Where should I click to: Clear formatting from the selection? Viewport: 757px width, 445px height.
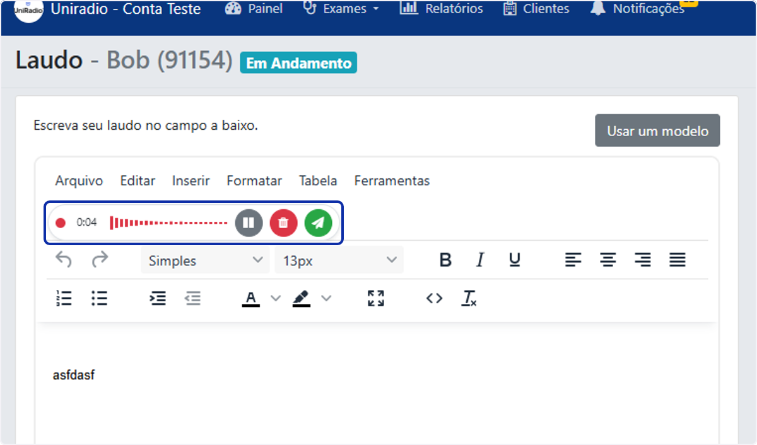coord(469,298)
